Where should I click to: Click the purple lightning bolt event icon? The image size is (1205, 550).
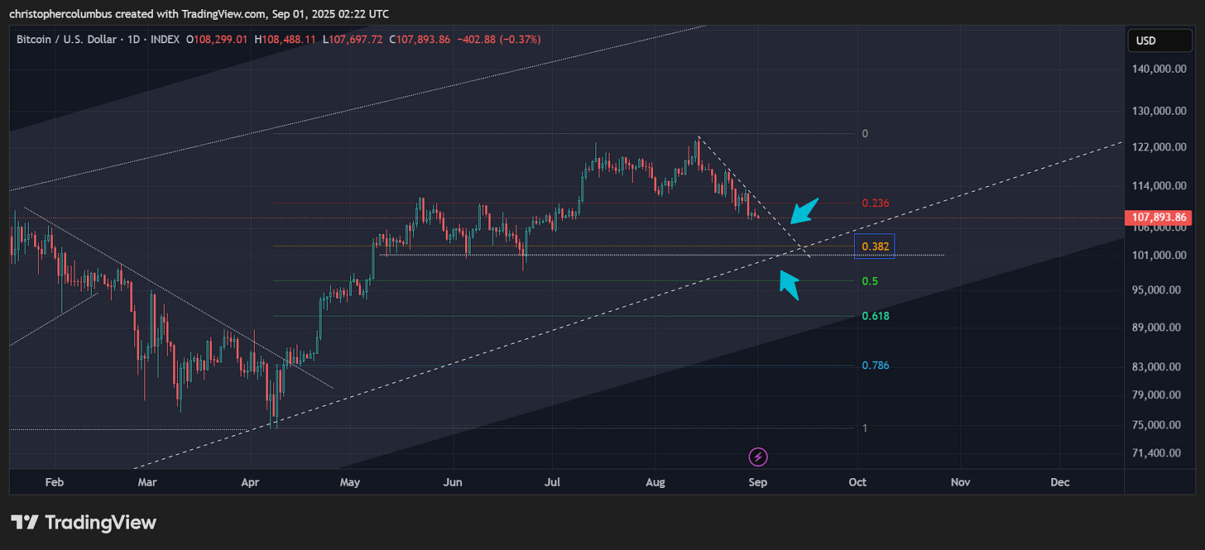tap(759, 456)
